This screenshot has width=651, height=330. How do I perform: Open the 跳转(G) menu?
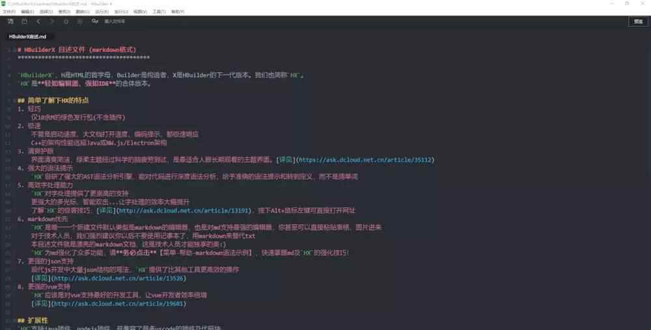coord(82,12)
